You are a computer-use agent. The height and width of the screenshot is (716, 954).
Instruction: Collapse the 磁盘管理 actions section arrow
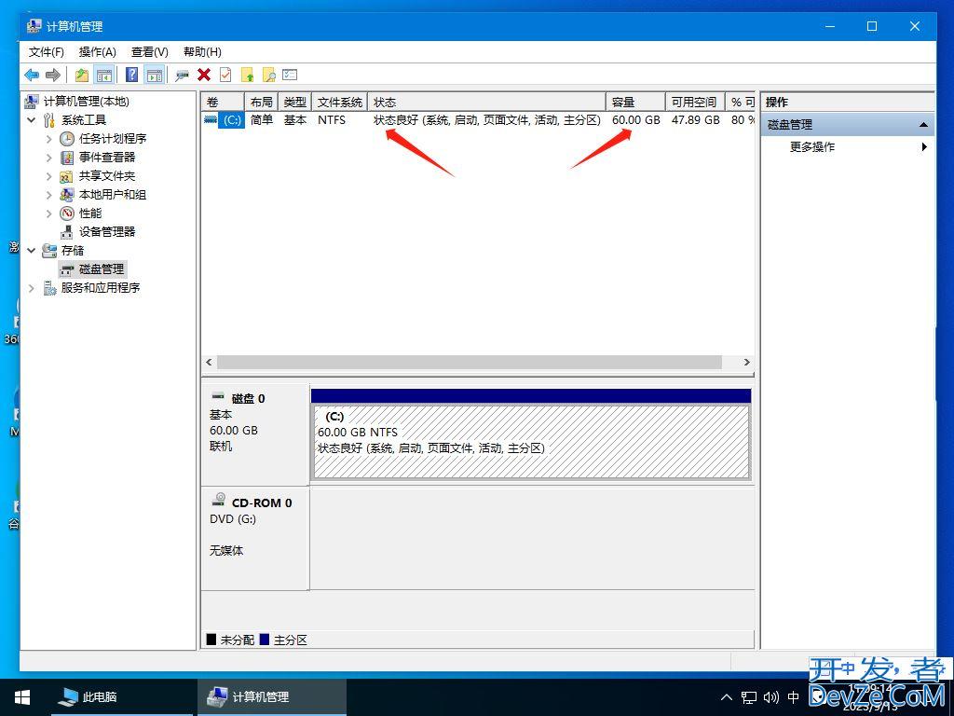click(x=923, y=125)
